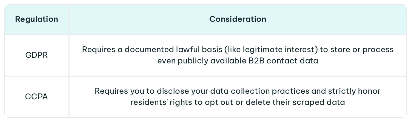This screenshot has width=411, height=122.
Task: Select the phrase 'contact data'
Action: pyautogui.click(x=292, y=61)
